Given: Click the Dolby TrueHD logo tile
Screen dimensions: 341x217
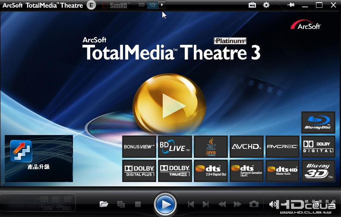Looking at the screenshot, I should [x=175, y=171].
